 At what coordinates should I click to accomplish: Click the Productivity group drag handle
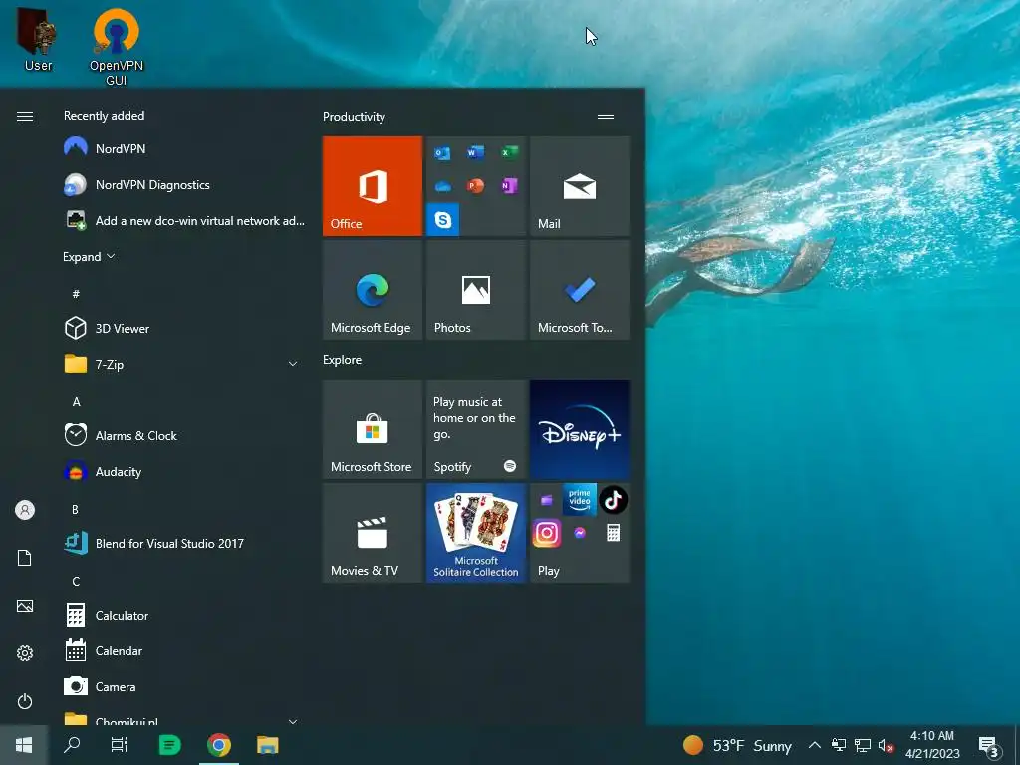(606, 117)
